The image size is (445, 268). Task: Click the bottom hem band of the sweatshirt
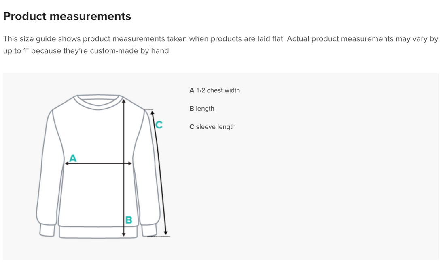98,232
